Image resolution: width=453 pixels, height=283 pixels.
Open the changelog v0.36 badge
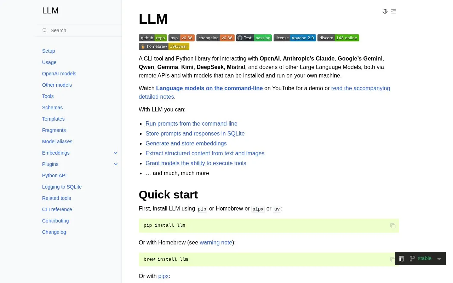[x=216, y=38]
